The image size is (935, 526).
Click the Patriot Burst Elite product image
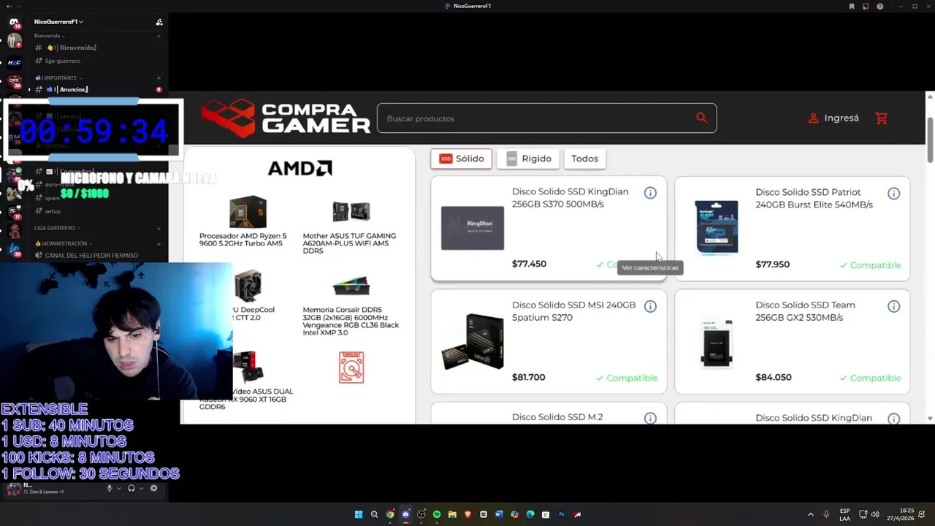point(716,227)
